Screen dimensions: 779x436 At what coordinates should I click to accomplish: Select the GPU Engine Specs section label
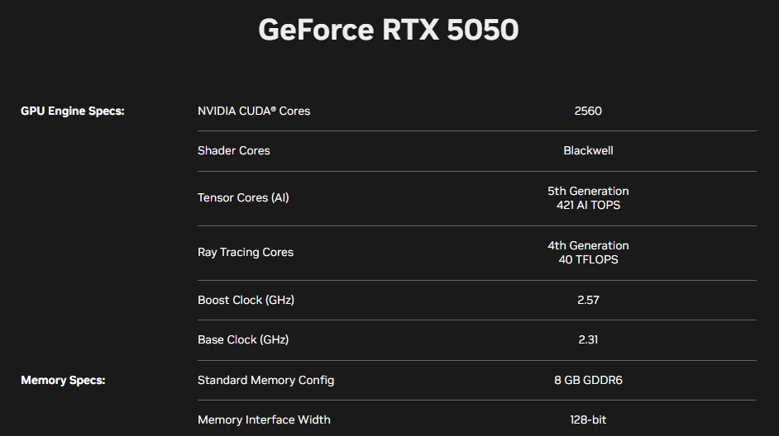pos(73,111)
